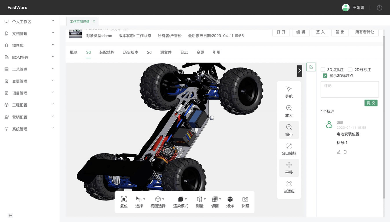Click the 签出 check-out button

(x=340, y=32)
